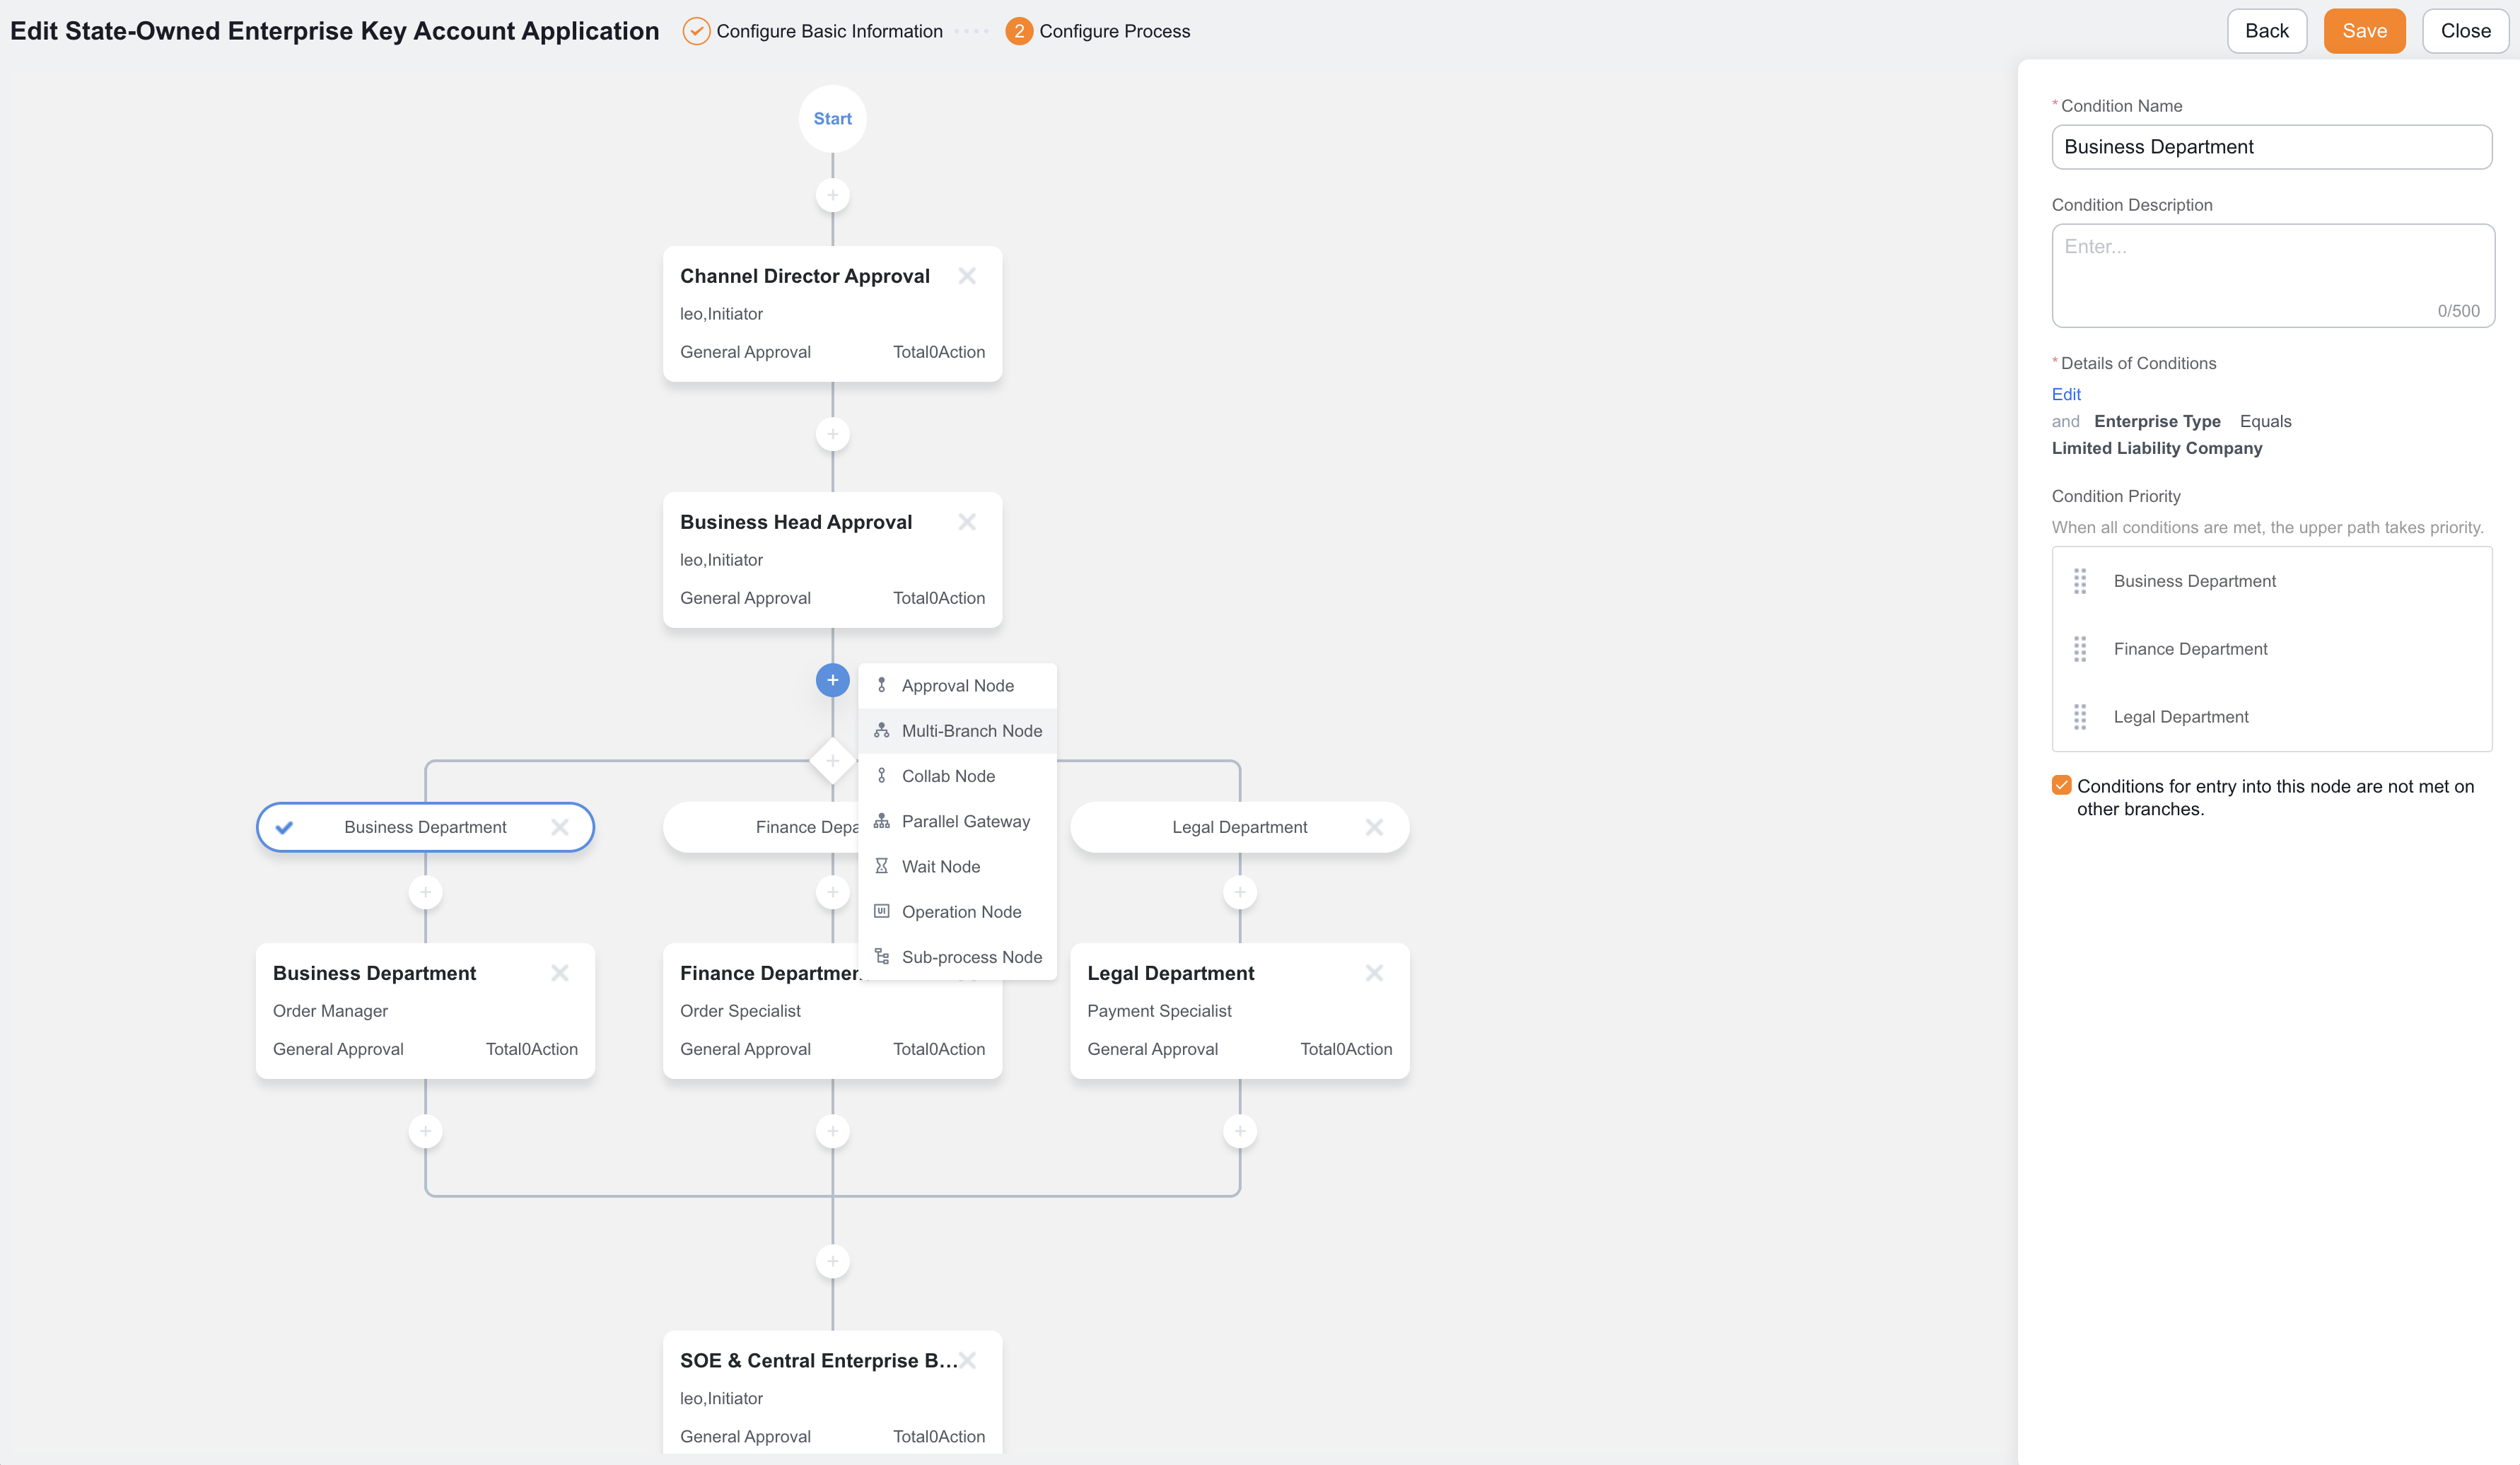Choose Sub-process Node from the menu
This screenshot has height=1465, width=2520.
tap(957, 957)
